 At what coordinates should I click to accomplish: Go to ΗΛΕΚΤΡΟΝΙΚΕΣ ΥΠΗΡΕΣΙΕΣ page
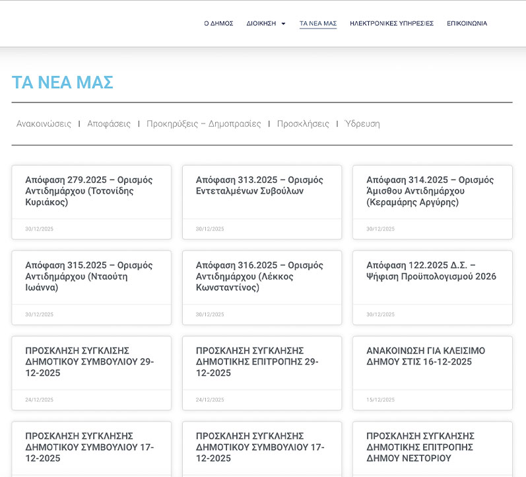pyautogui.click(x=391, y=23)
